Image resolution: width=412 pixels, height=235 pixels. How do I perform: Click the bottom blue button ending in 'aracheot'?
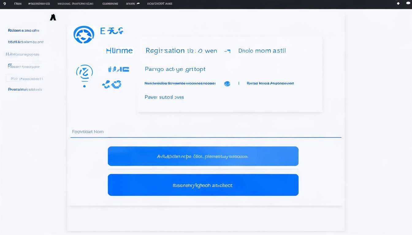(x=203, y=185)
